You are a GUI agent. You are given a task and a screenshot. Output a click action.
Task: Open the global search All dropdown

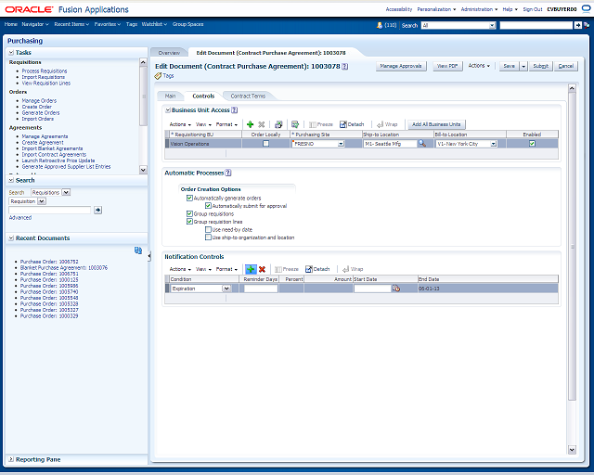[492, 25]
